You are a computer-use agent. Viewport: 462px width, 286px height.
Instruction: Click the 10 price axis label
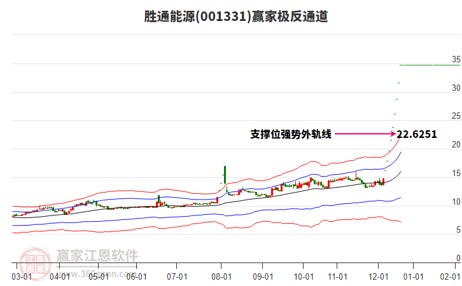[x=456, y=202]
